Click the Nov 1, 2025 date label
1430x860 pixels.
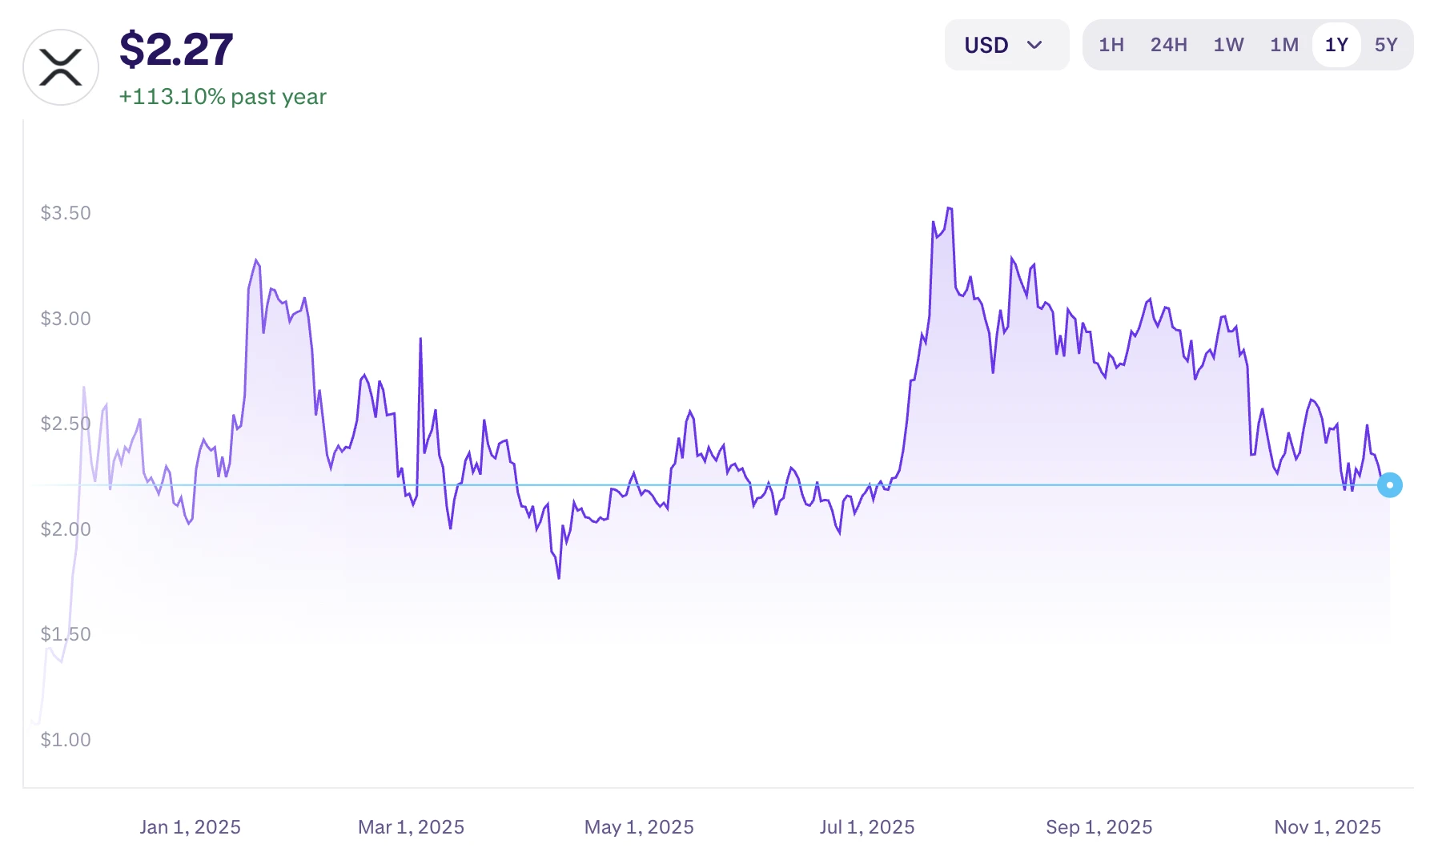click(1327, 826)
